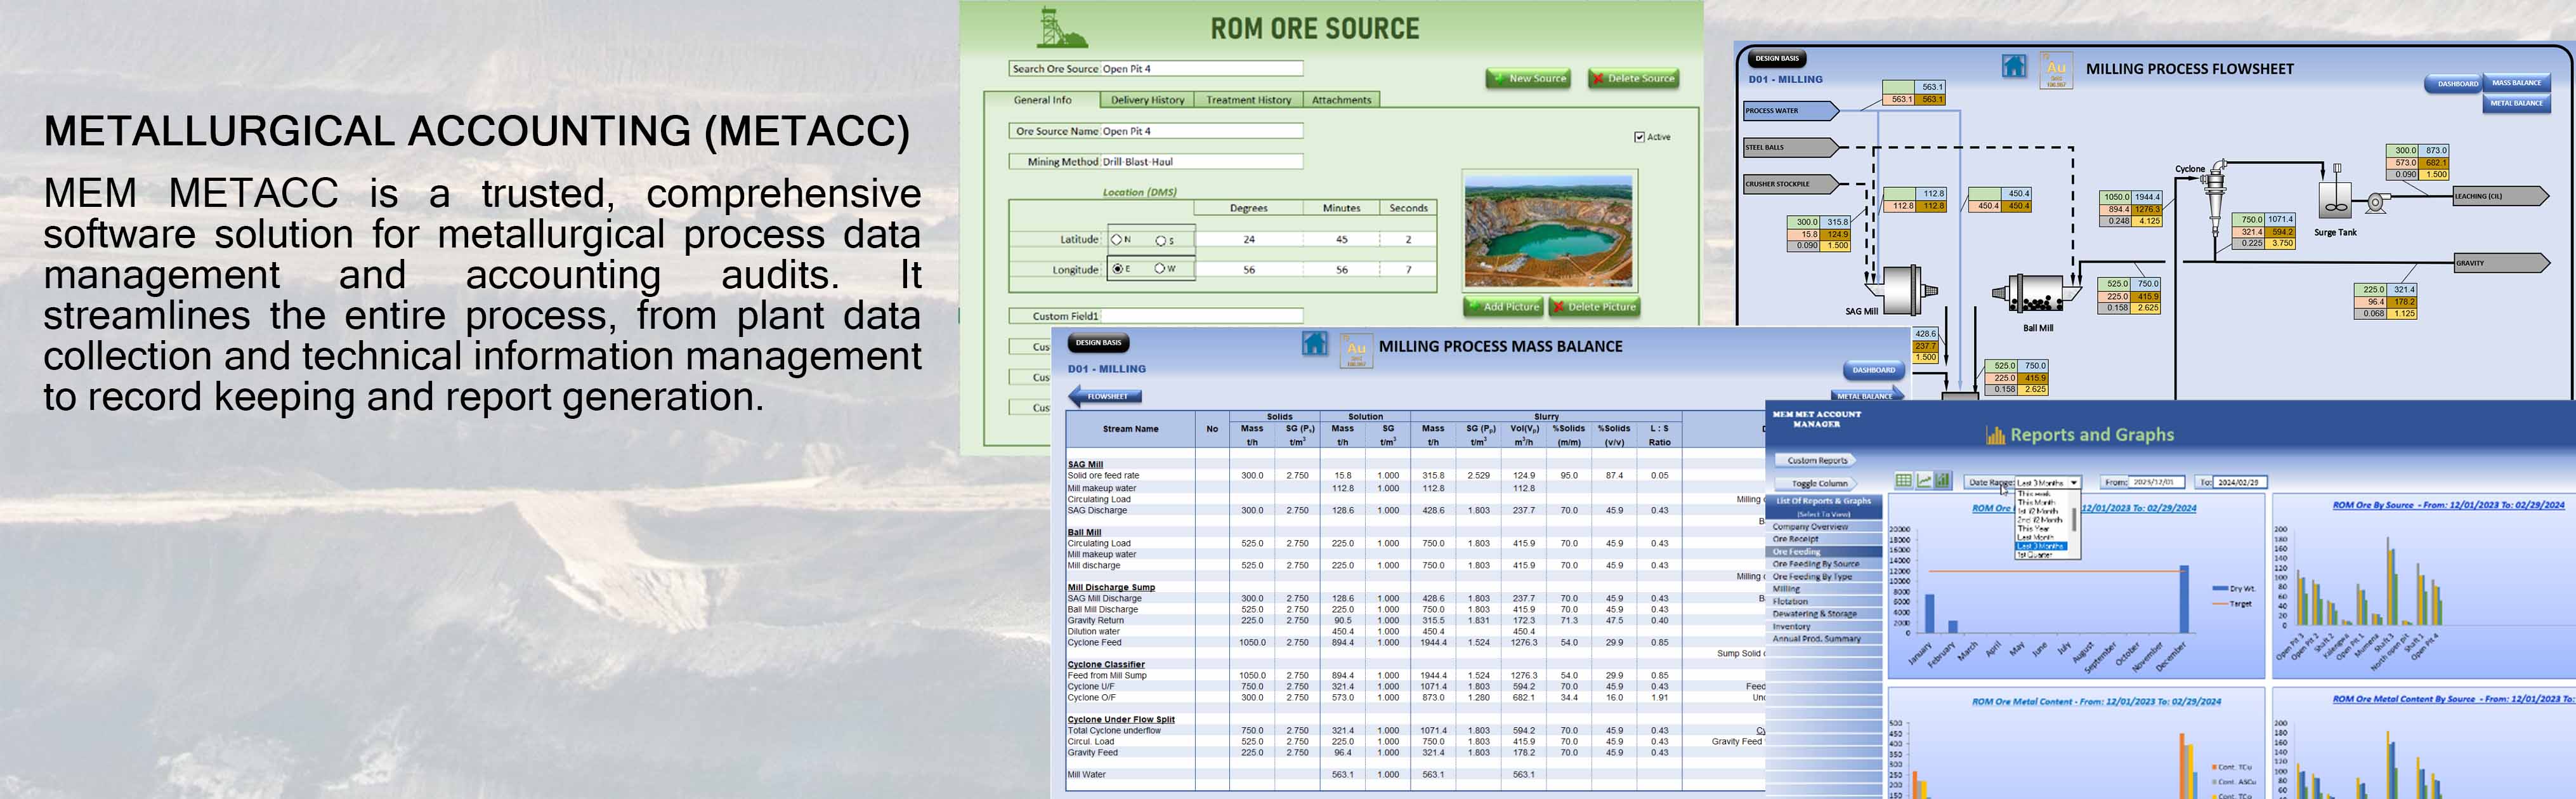Click the Au gold tile in Mass Balance window
The height and width of the screenshot is (799, 2576).
coord(1356,351)
